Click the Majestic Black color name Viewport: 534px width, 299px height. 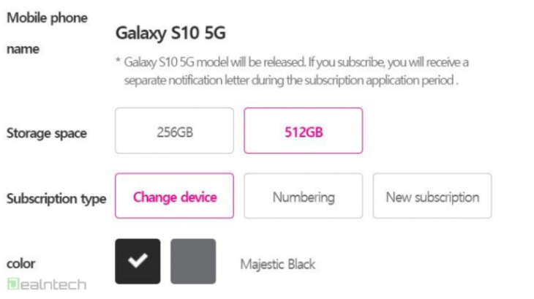(278, 263)
